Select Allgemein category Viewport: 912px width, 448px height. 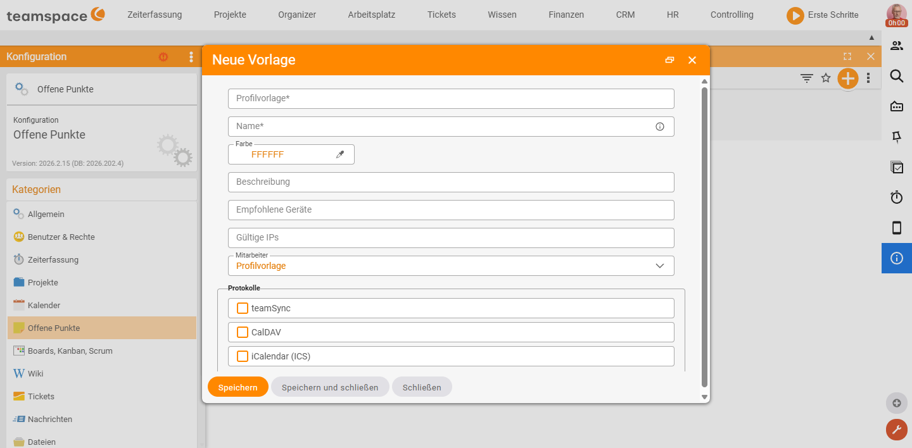click(102, 215)
